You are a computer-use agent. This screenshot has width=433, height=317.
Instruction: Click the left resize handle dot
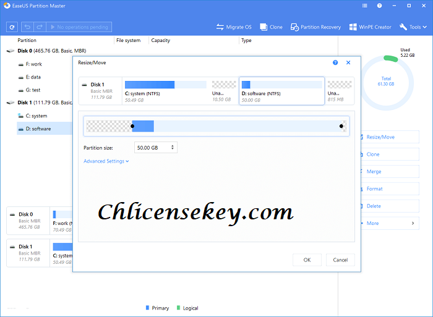pyautogui.click(x=132, y=126)
